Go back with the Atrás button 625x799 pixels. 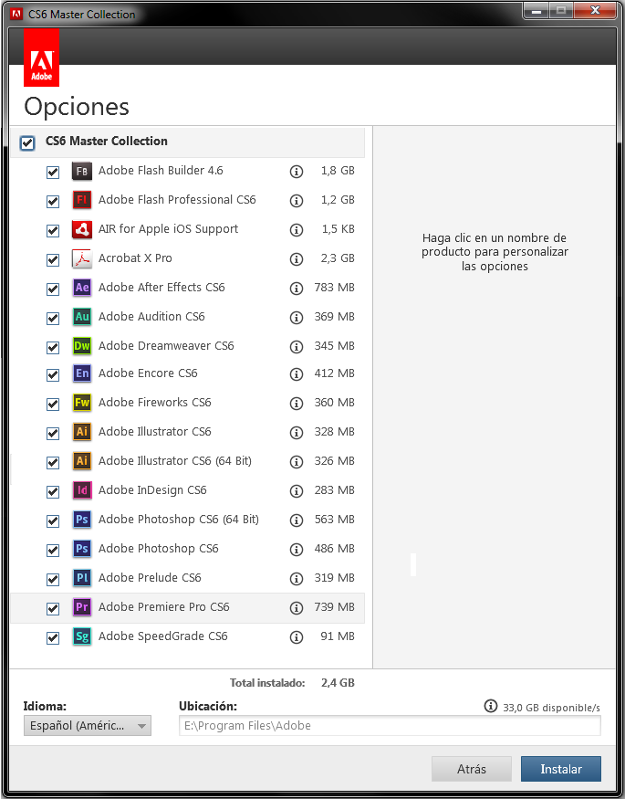tap(472, 769)
